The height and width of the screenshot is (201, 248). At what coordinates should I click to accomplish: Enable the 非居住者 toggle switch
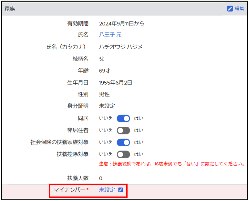pyautogui.click(x=123, y=130)
